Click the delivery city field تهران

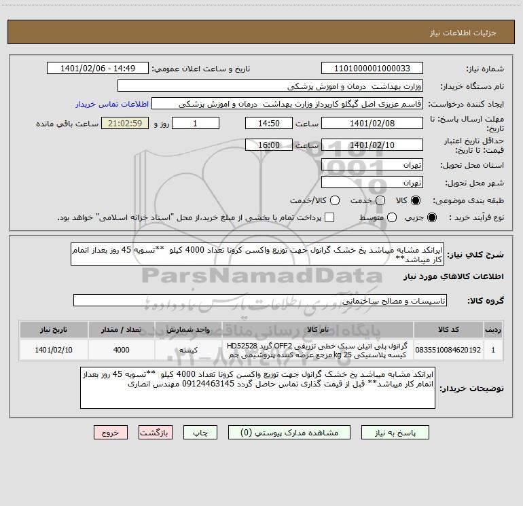(372, 182)
